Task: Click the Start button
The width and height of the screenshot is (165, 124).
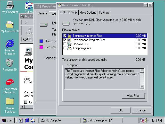Action: 8,120
